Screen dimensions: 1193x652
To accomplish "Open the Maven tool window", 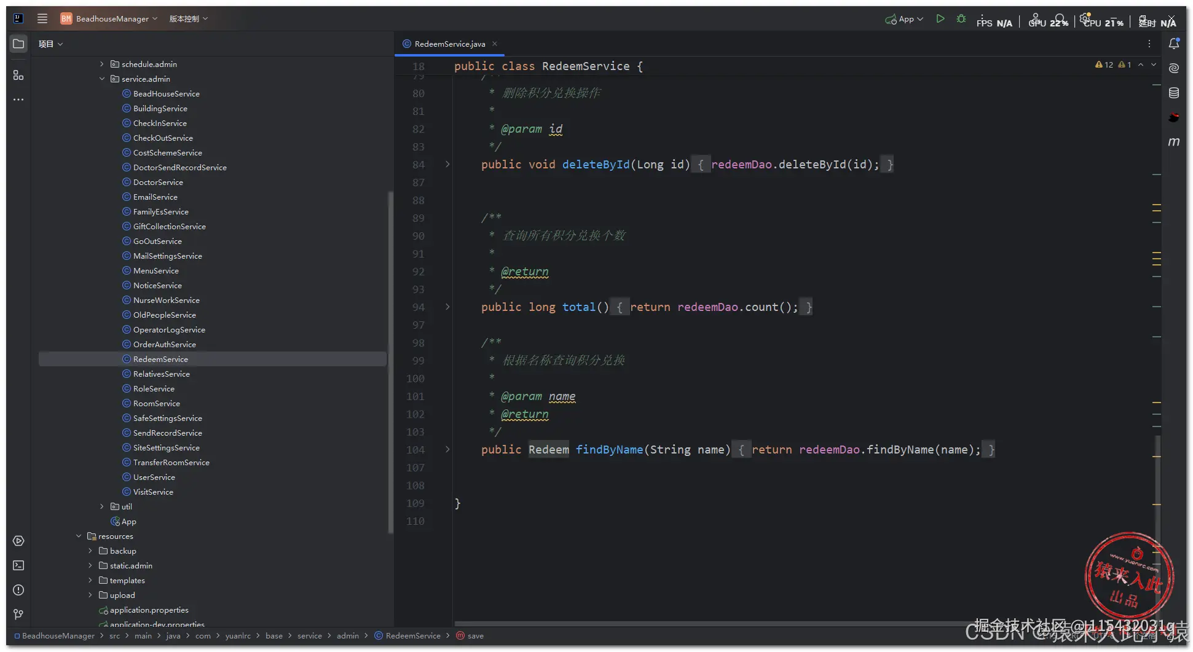I will (x=1174, y=142).
